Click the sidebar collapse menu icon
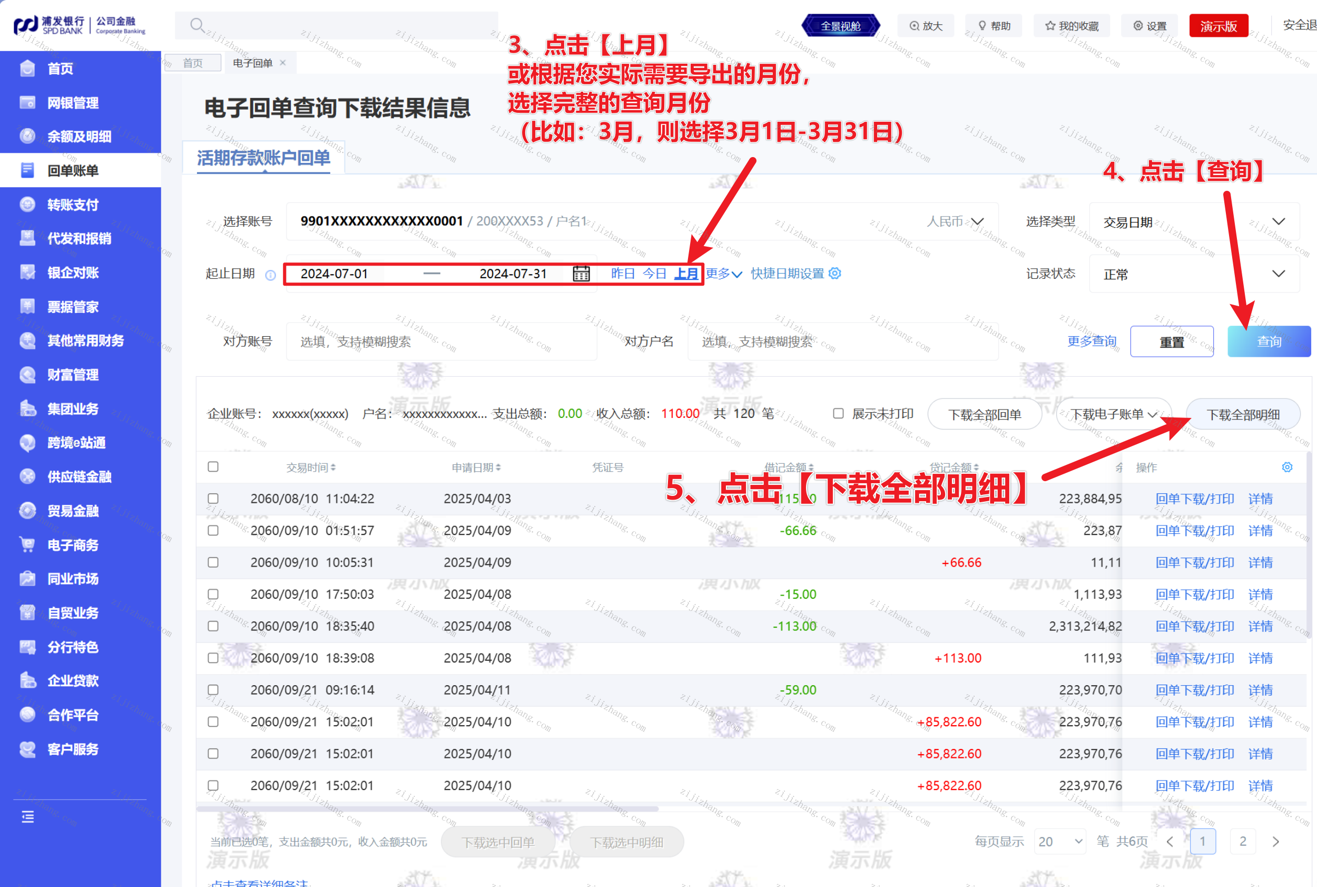 tap(28, 817)
